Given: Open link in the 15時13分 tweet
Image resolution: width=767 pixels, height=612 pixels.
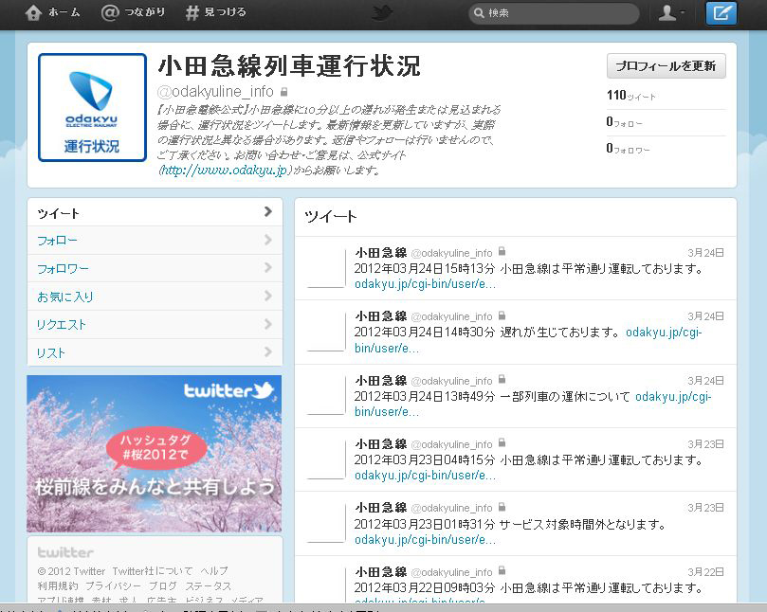Looking at the screenshot, I should coord(425,284).
